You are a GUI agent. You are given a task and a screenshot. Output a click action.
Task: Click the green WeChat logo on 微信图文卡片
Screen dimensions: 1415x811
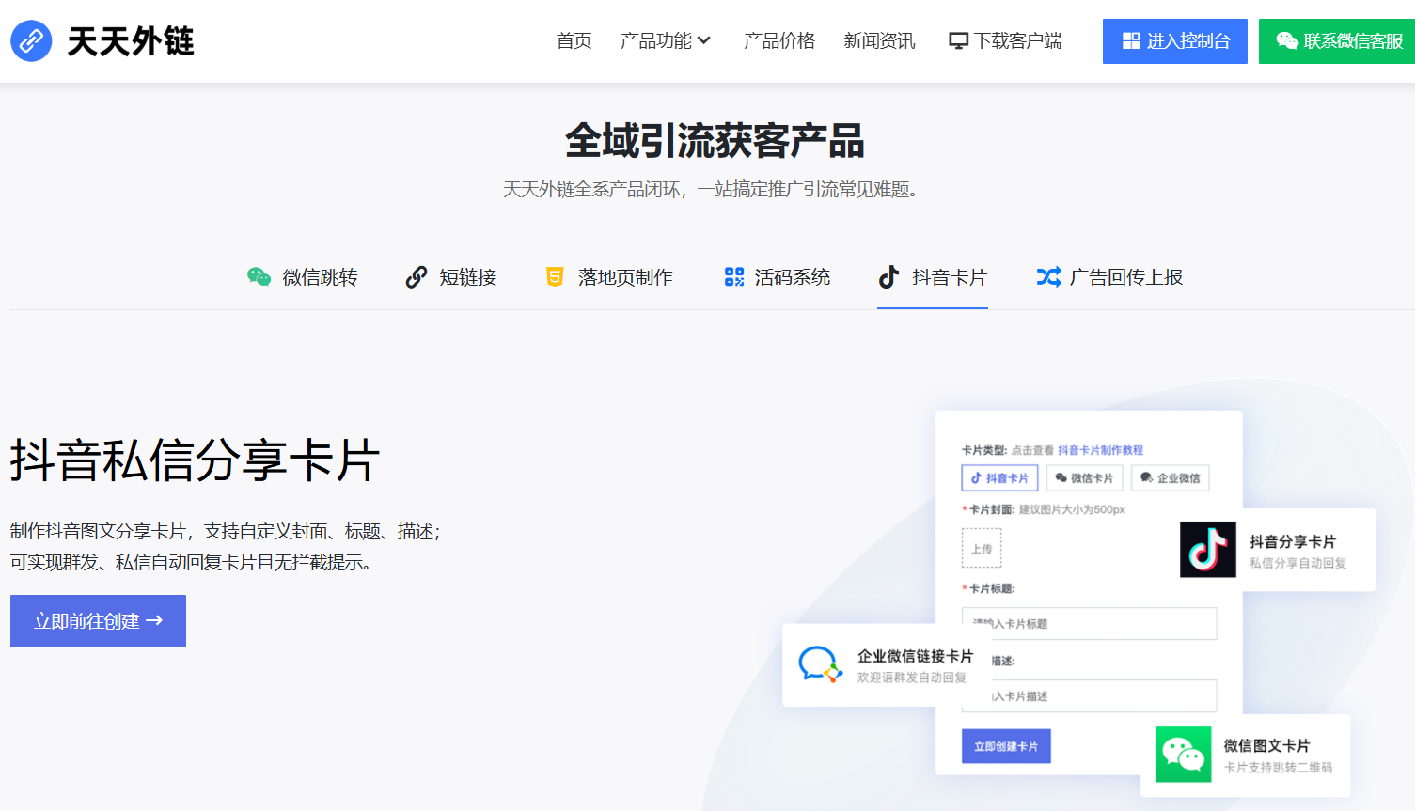(x=1183, y=755)
